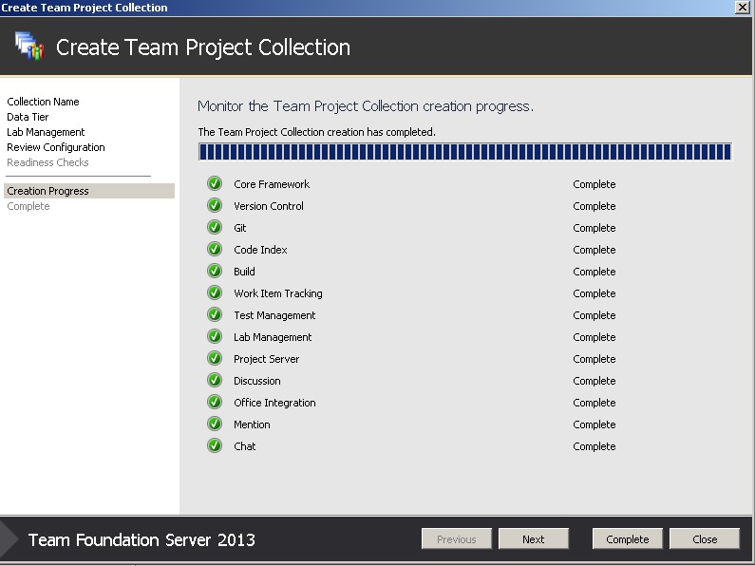Click the green check icon beside Mention
Image resolution: width=755 pixels, height=566 pixels.
point(215,424)
